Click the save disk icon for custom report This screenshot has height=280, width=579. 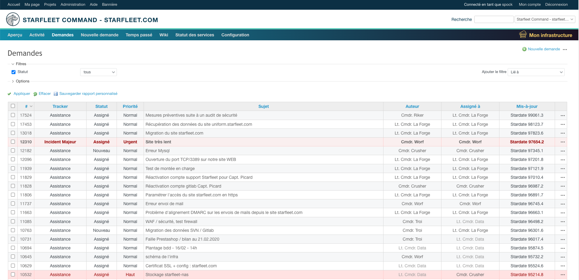click(x=56, y=94)
